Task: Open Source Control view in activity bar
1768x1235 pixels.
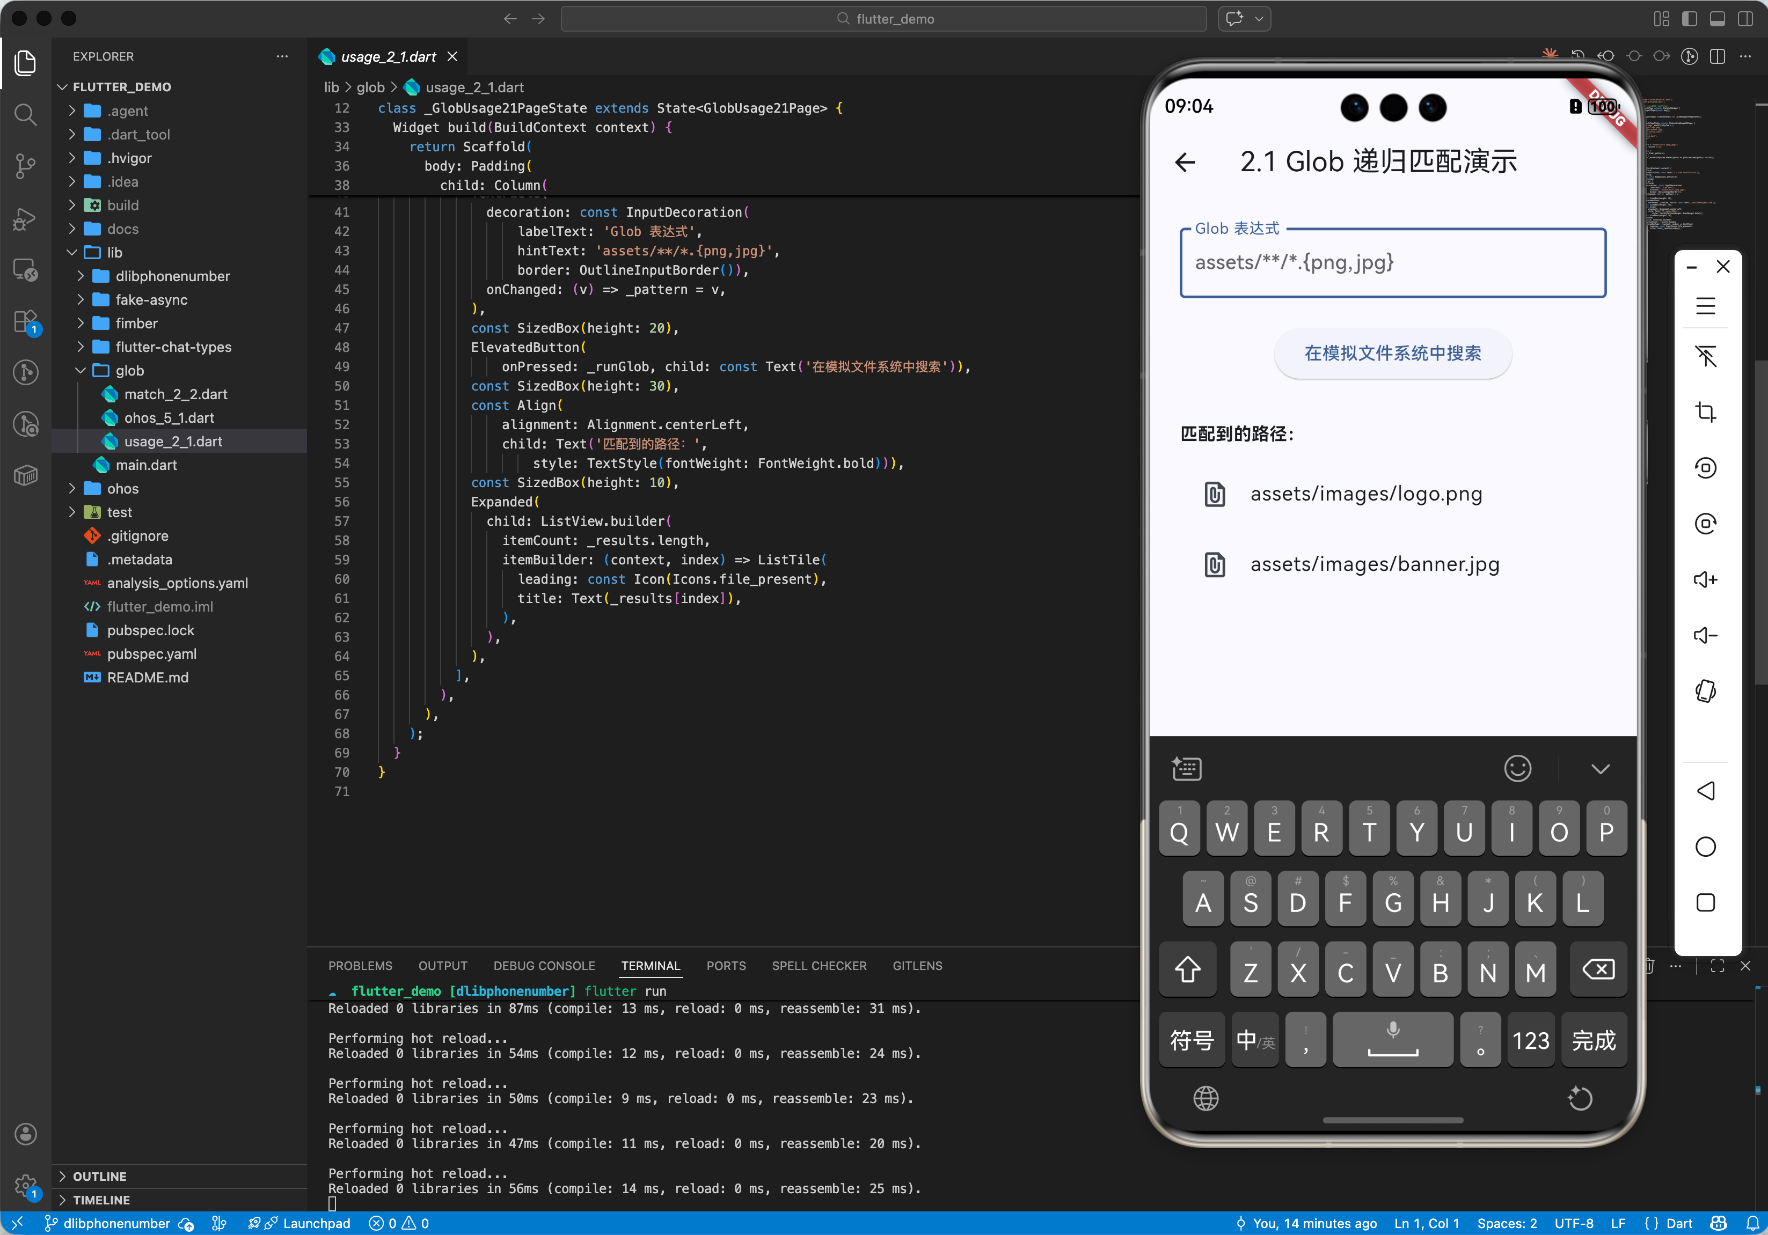Action: (x=25, y=165)
